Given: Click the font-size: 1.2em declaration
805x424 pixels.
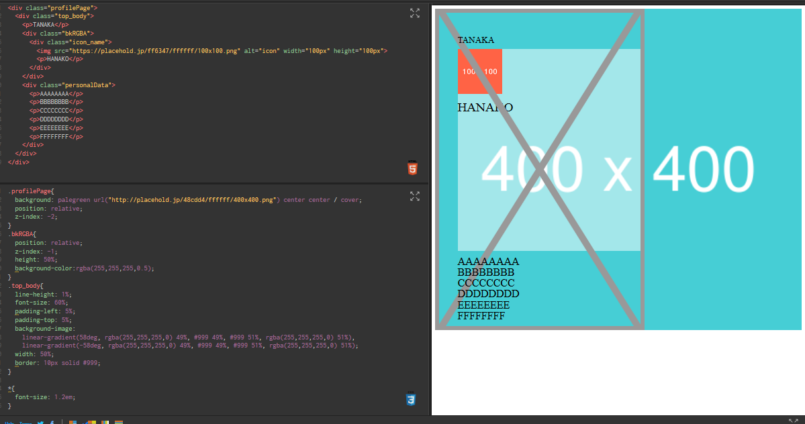Looking at the screenshot, I should click(45, 397).
